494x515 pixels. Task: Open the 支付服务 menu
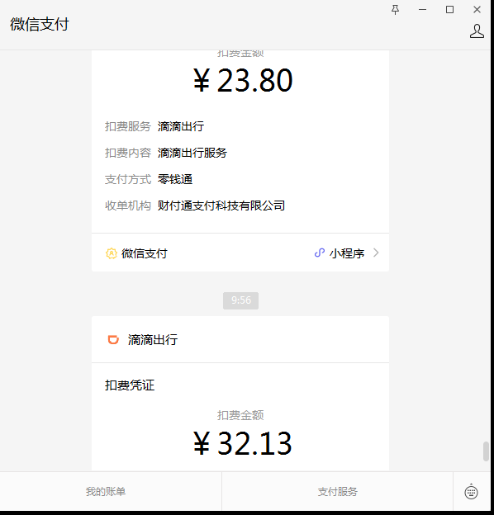[x=338, y=492]
